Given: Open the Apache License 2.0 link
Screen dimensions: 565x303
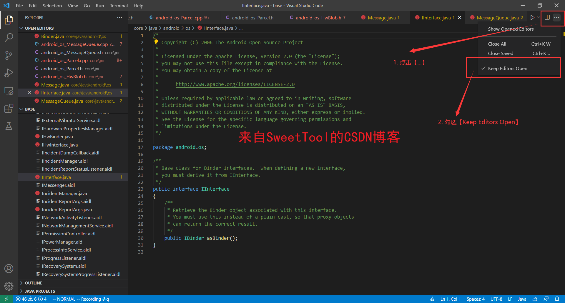Looking at the screenshot, I should [235, 84].
